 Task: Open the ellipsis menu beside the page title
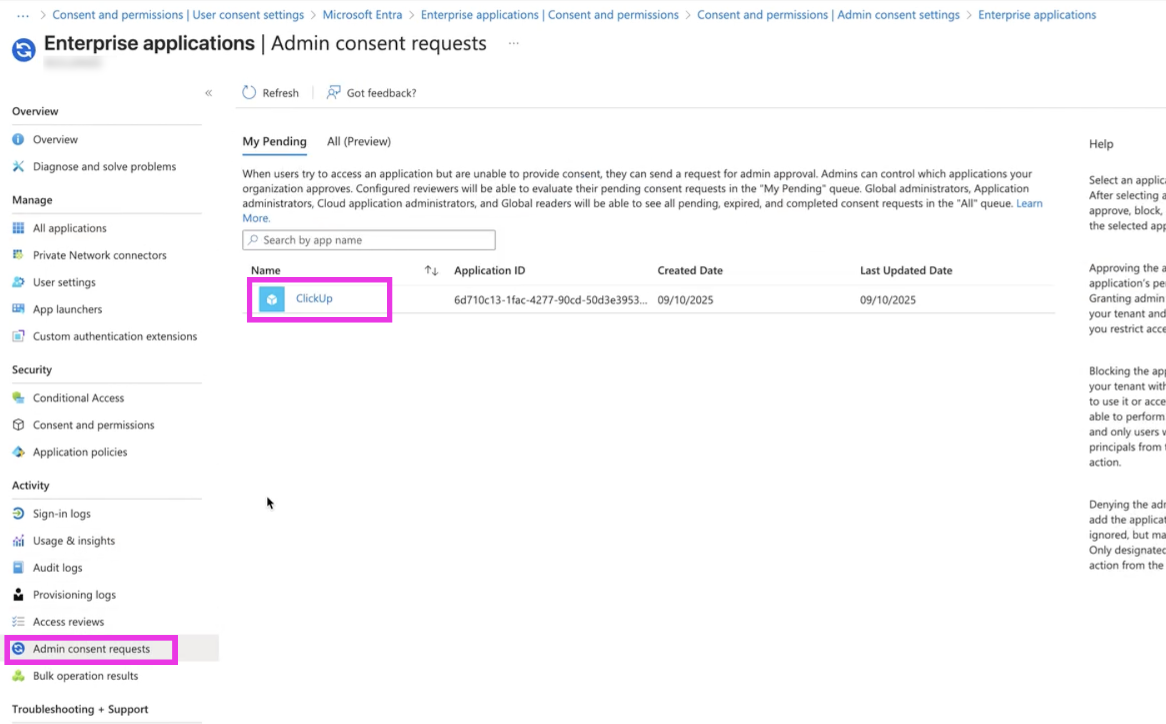[513, 43]
